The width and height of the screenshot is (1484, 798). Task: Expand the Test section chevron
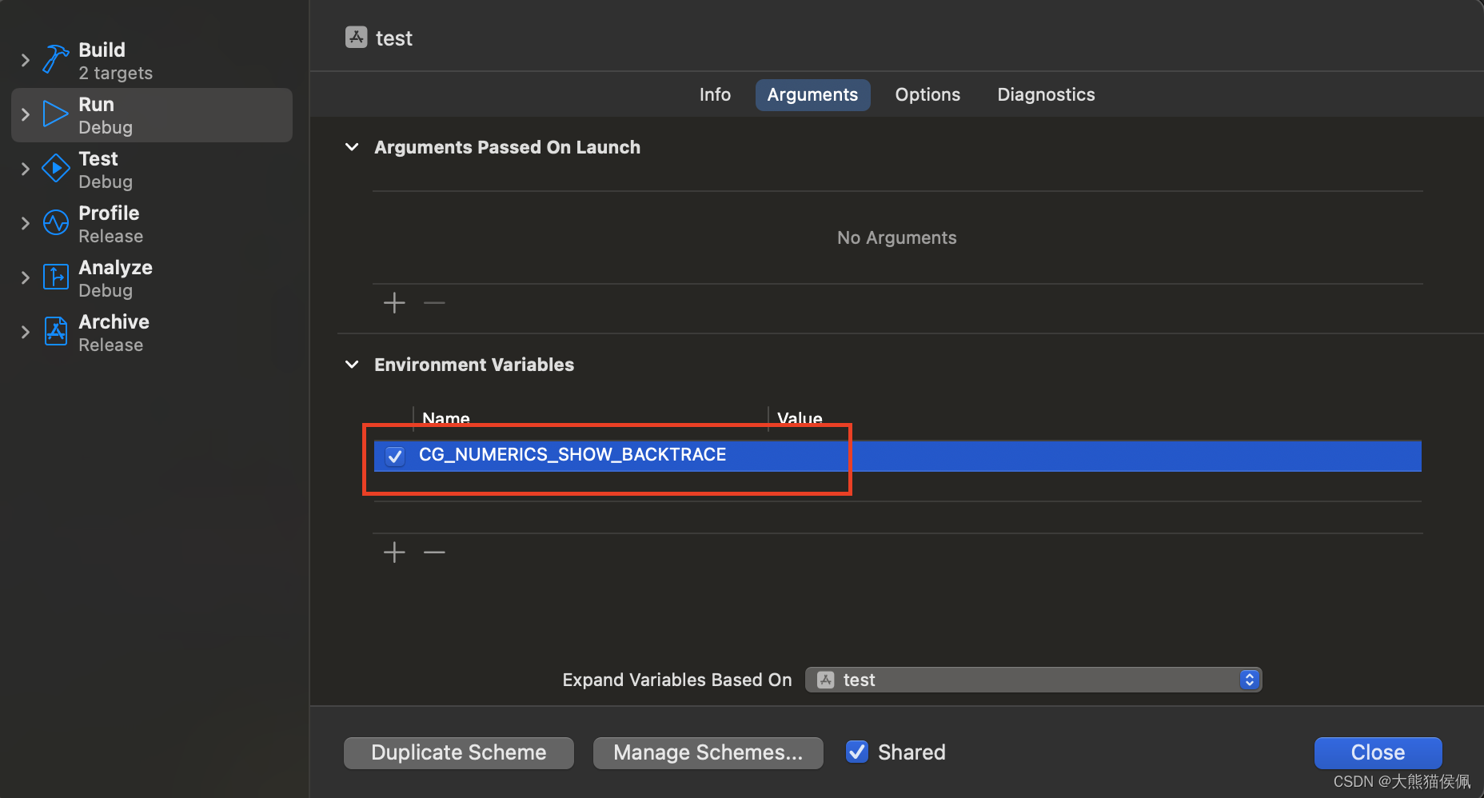[25, 169]
